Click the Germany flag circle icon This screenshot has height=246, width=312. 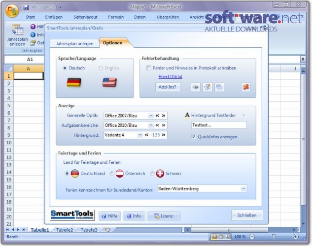tap(75, 173)
